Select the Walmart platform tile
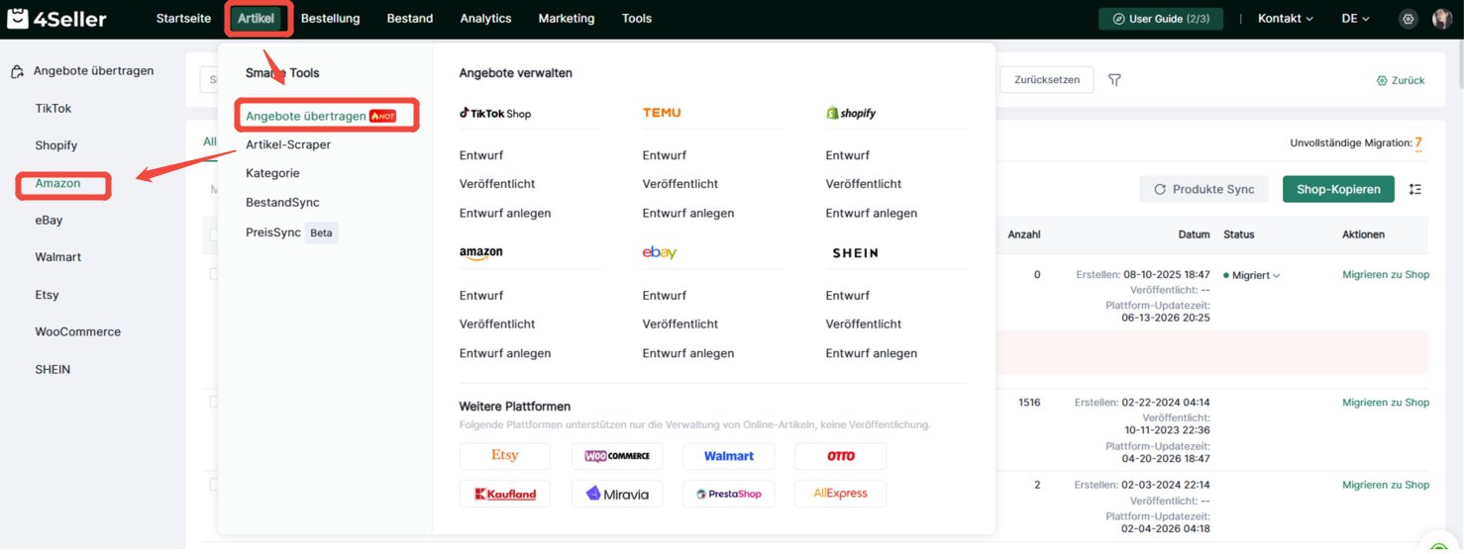1464x554 pixels. [x=729, y=456]
